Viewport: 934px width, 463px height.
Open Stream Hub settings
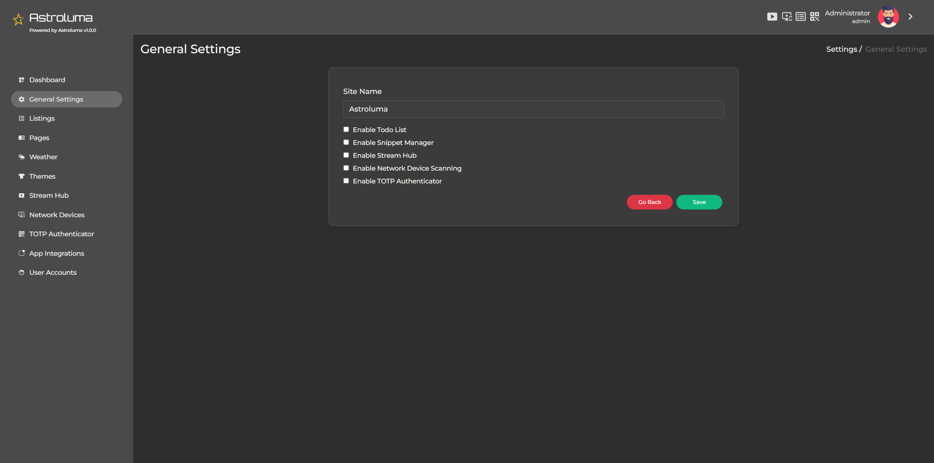coord(49,195)
